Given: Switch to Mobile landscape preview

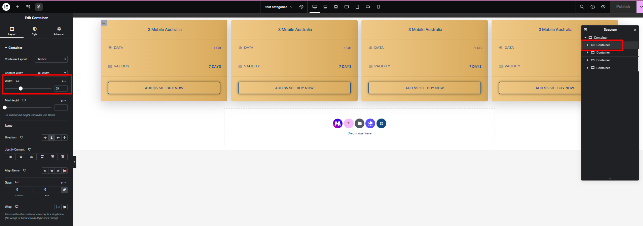Looking at the screenshot, I should [368, 7].
